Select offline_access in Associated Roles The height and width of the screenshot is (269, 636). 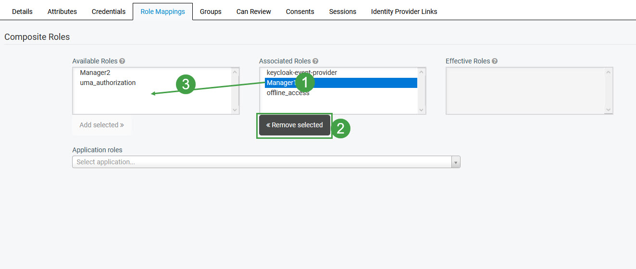click(x=288, y=93)
